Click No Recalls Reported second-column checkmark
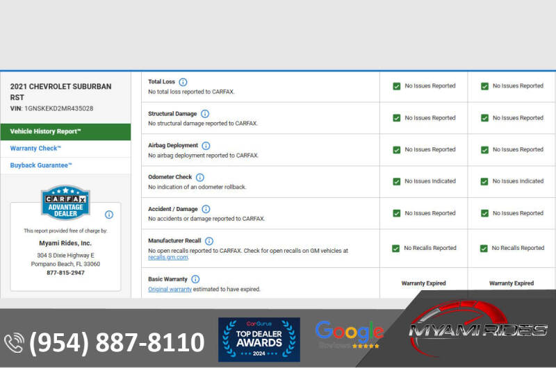Image resolution: width=556 pixels, height=368 pixels. pyautogui.click(x=484, y=248)
